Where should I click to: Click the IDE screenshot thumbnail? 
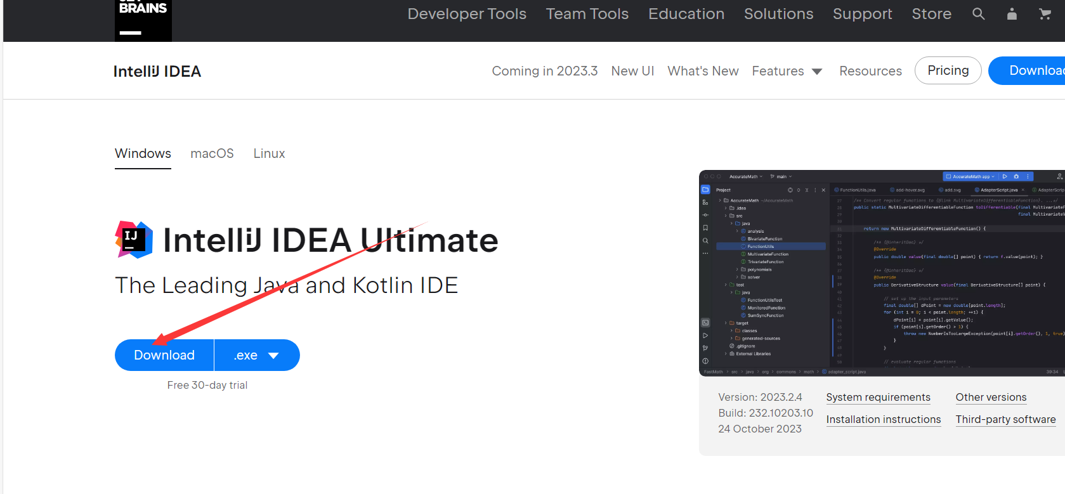coord(882,273)
